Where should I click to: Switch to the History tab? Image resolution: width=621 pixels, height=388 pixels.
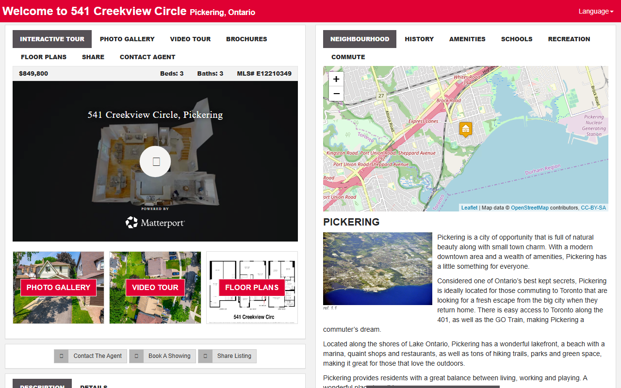coord(419,39)
